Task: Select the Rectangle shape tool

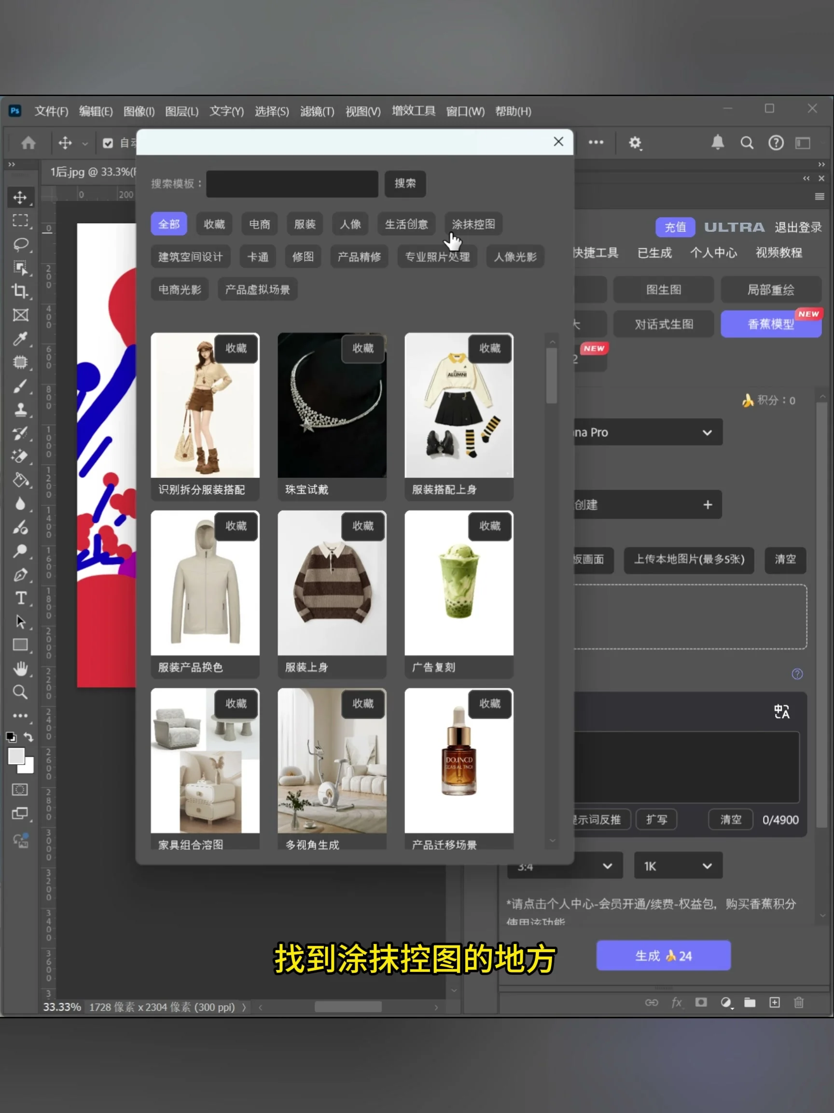Action: click(20, 645)
